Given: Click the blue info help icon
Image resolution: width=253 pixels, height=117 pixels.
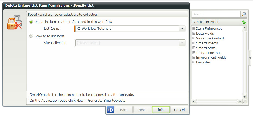Looking at the screenshot, I should pyautogui.click(x=110, y=110).
